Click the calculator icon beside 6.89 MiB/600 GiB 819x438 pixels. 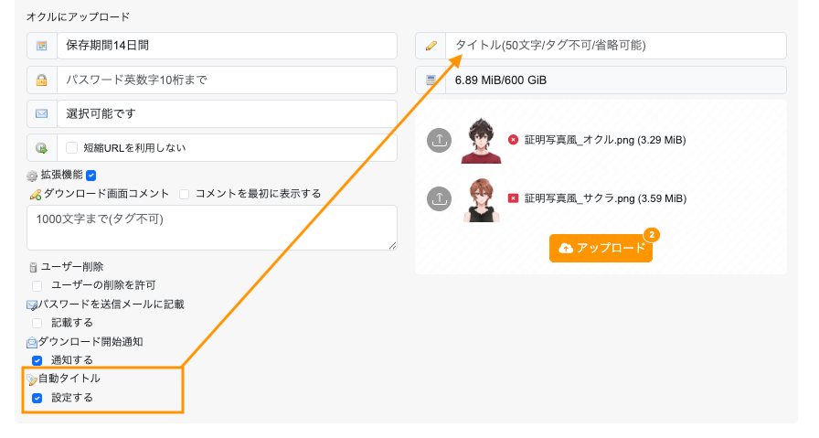pyautogui.click(x=431, y=80)
